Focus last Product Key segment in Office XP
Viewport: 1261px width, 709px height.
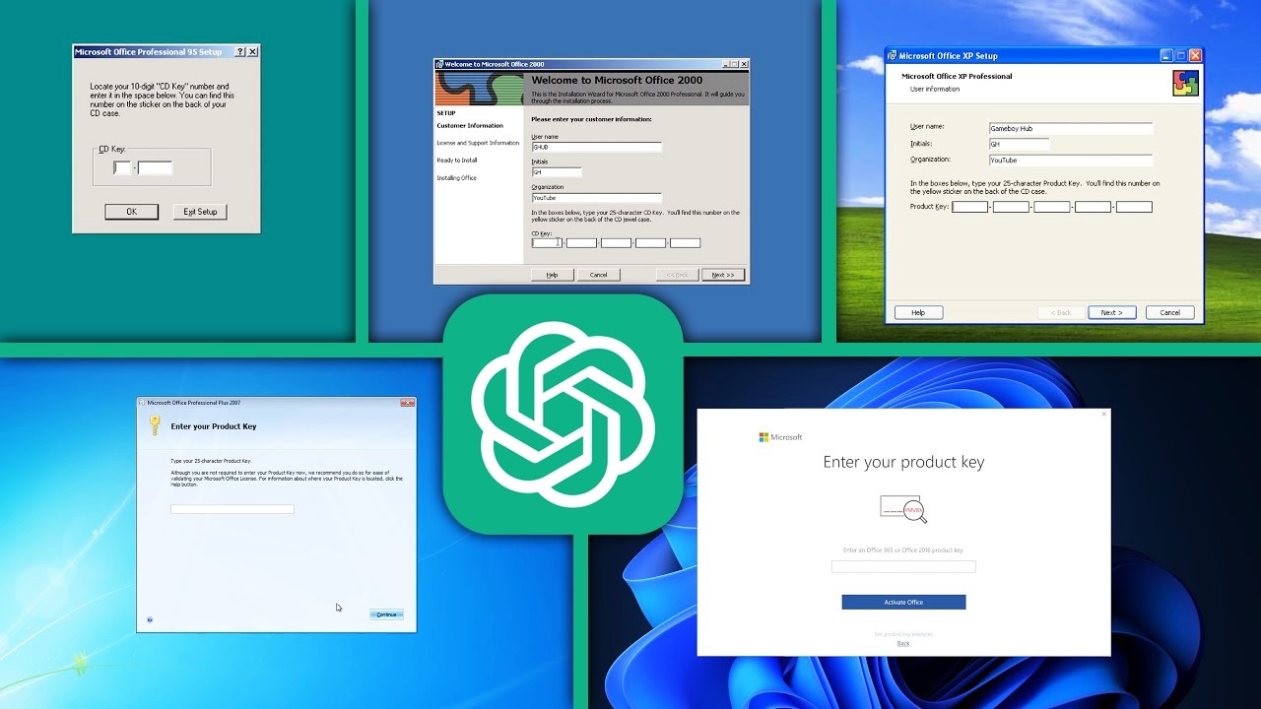click(x=1134, y=207)
